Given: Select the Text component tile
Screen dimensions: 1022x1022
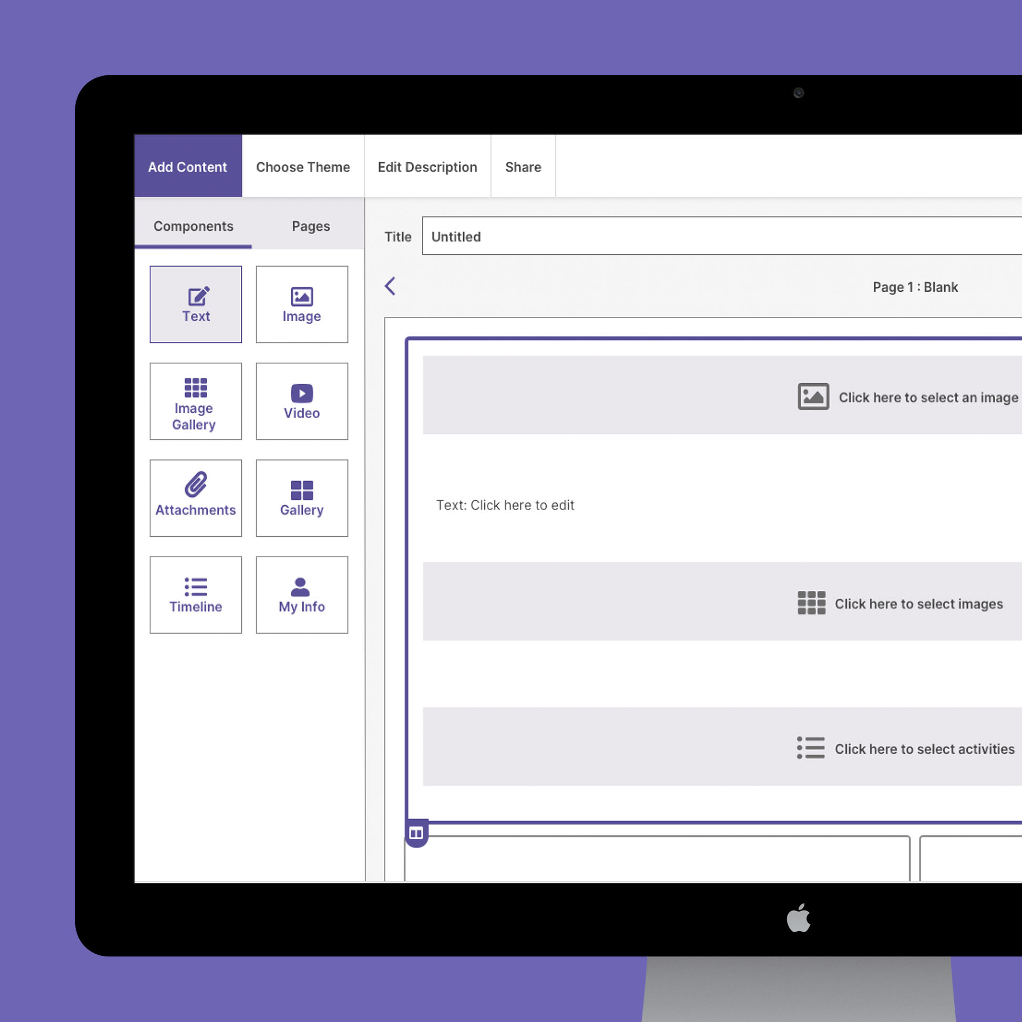Looking at the screenshot, I should pos(196,304).
